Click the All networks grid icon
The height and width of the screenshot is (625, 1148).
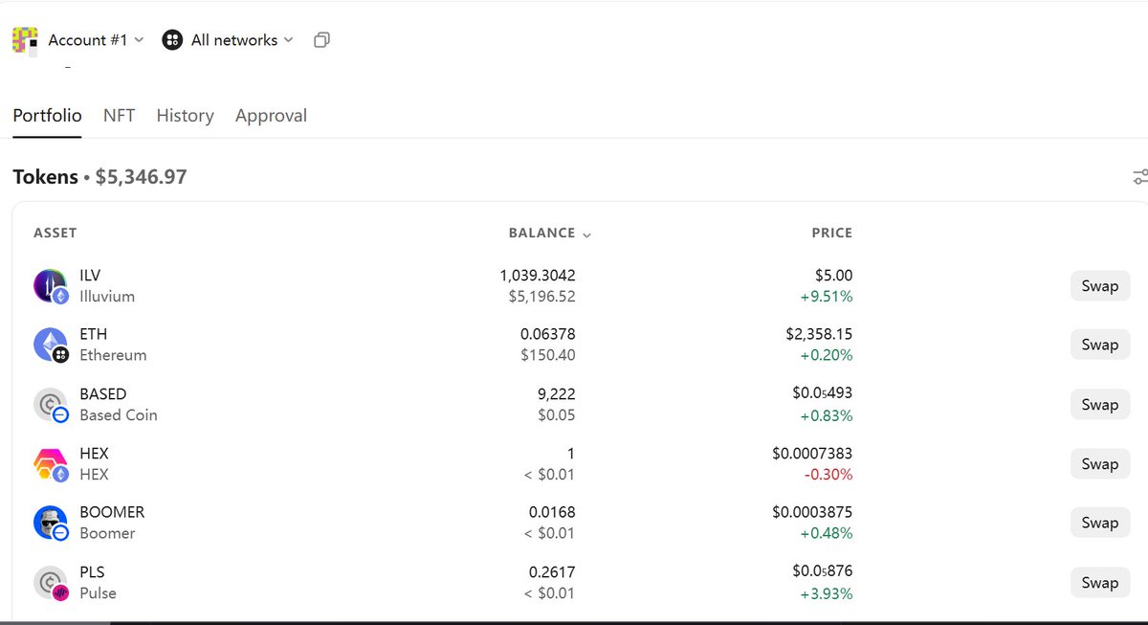pyautogui.click(x=172, y=40)
